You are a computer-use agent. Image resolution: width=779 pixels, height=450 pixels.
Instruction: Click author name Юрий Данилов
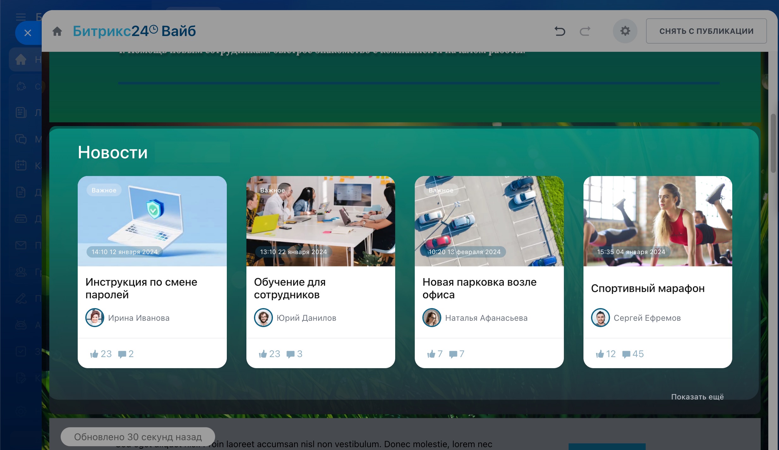click(306, 318)
